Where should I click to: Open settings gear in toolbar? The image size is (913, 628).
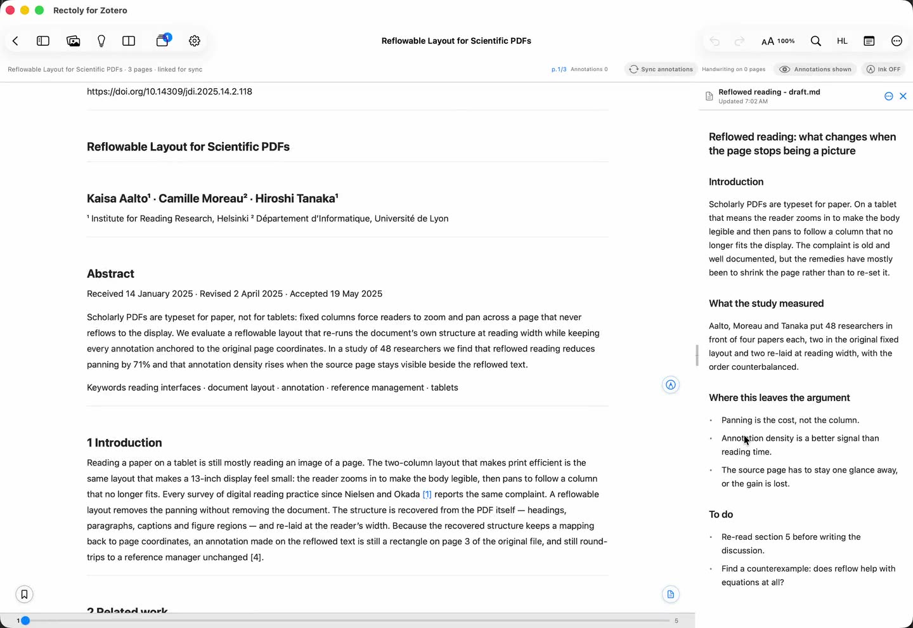195,41
